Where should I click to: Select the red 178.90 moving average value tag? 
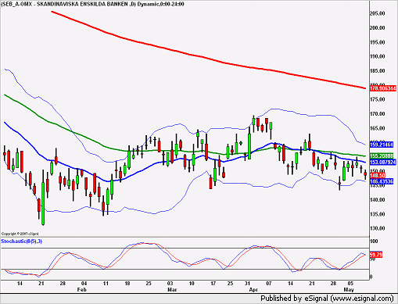383,88
